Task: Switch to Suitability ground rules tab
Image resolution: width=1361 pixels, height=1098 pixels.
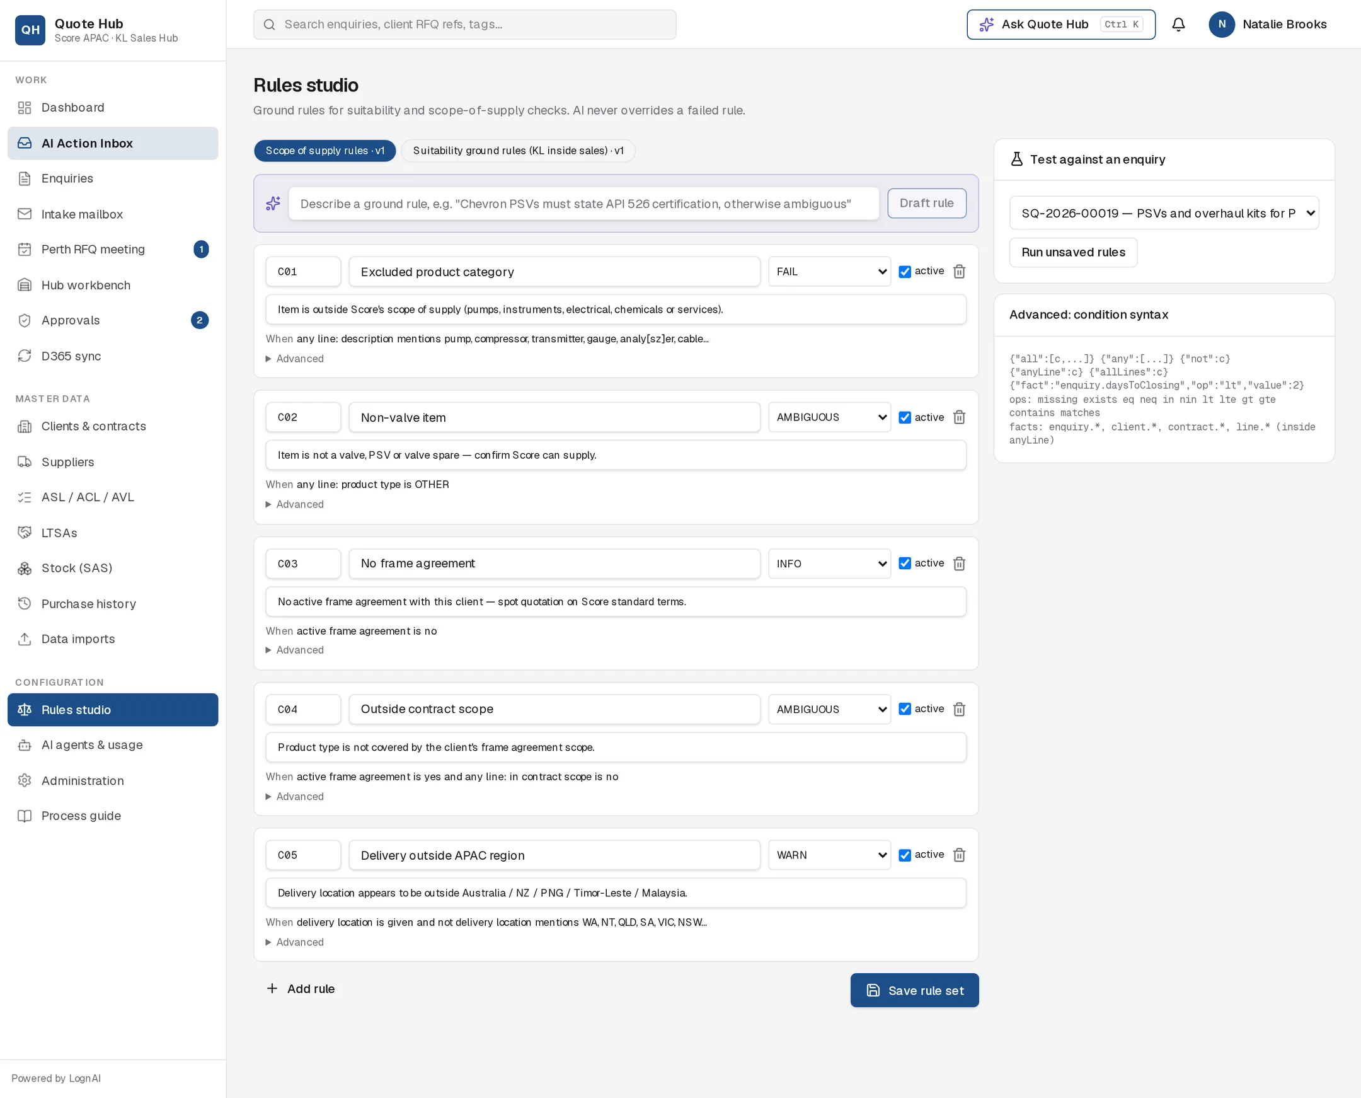Action: (x=518, y=151)
